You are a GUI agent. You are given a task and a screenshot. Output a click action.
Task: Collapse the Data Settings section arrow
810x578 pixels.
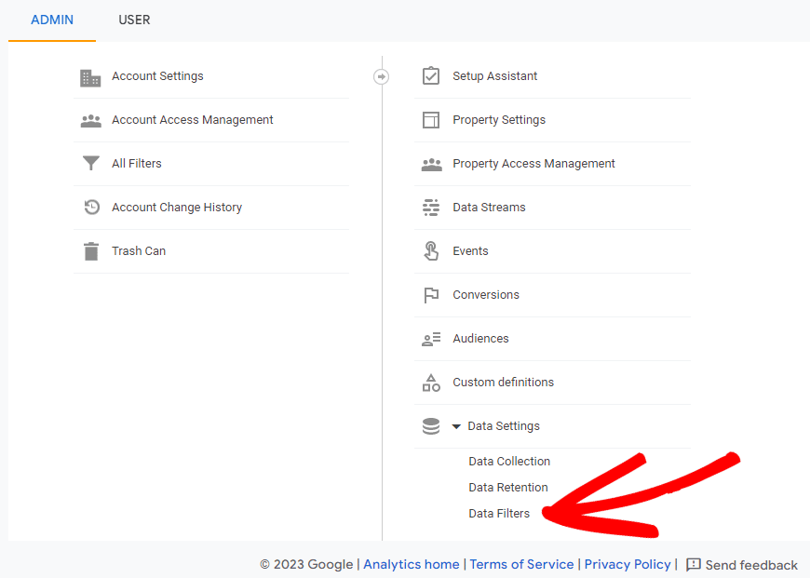456,426
